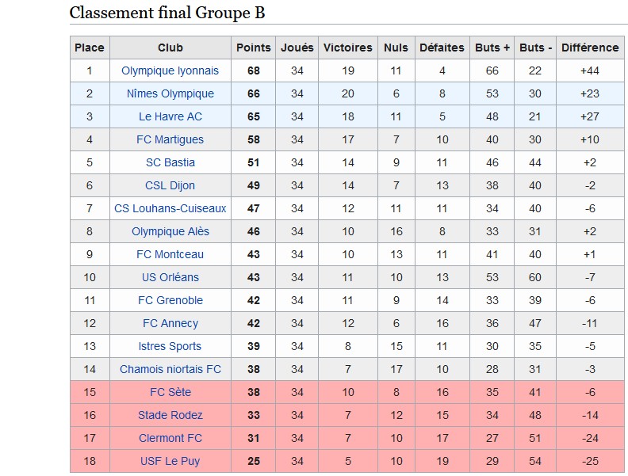Click the US Orléans link
Screen dimensions: 628x476
[x=170, y=277]
